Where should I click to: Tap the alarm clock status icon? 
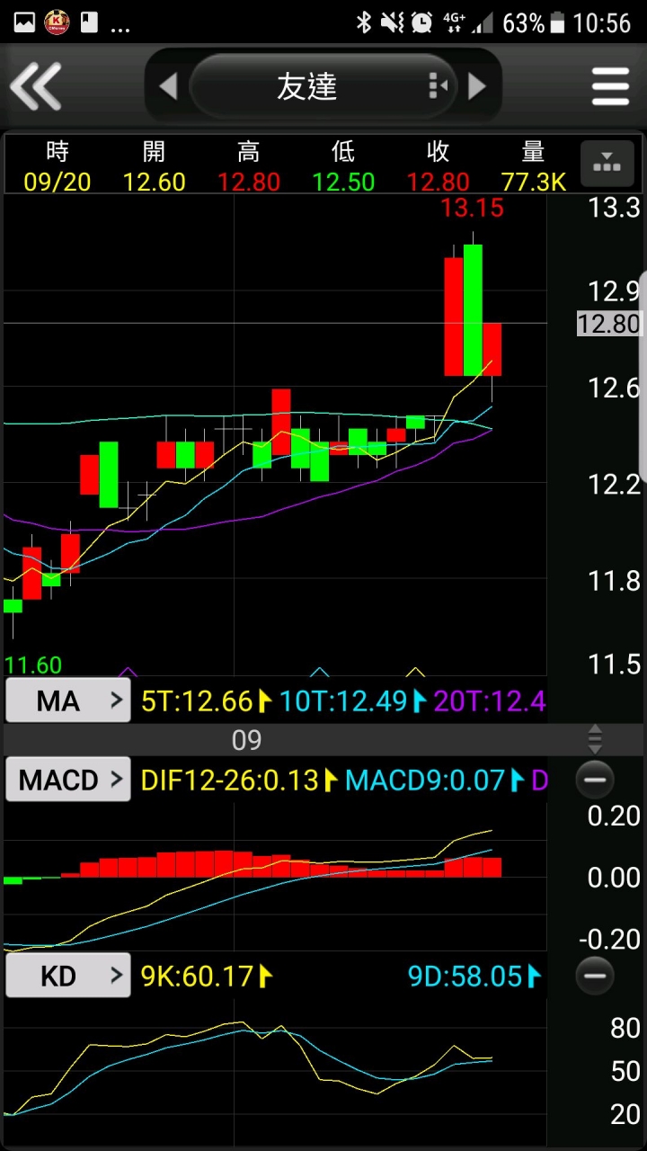click(422, 22)
